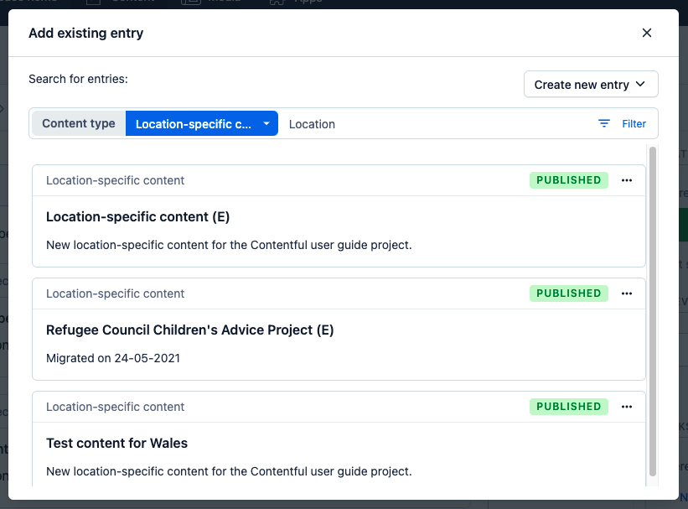
Task: Expand the Location-specific content type selector
Action: tap(201, 124)
